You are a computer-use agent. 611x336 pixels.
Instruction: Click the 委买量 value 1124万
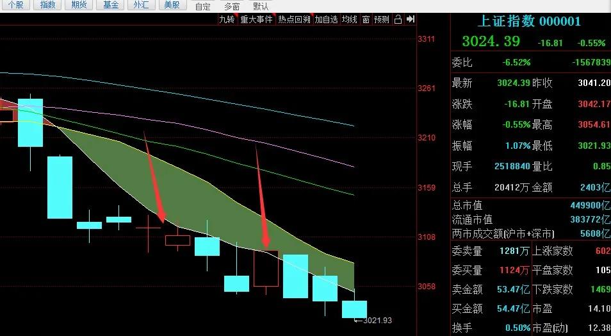514,270
